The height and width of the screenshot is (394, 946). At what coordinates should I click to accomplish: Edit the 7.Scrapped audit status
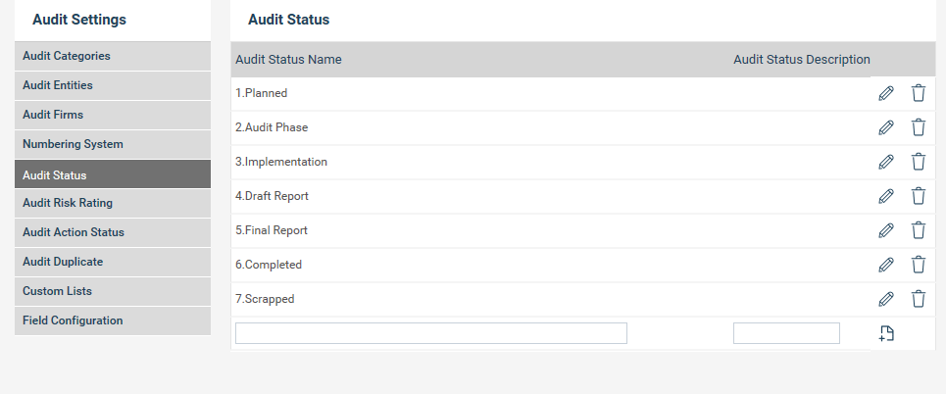click(x=886, y=299)
